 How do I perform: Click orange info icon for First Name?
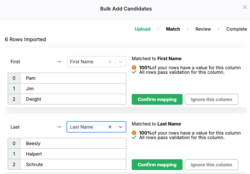(x=134, y=68)
